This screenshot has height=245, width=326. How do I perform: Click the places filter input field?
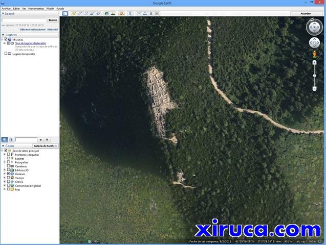coord(26,140)
